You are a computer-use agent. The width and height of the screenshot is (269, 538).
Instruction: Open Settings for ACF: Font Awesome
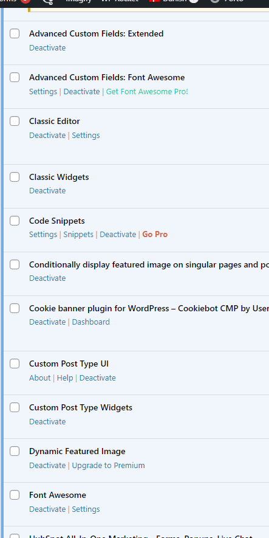click(43, 92)
